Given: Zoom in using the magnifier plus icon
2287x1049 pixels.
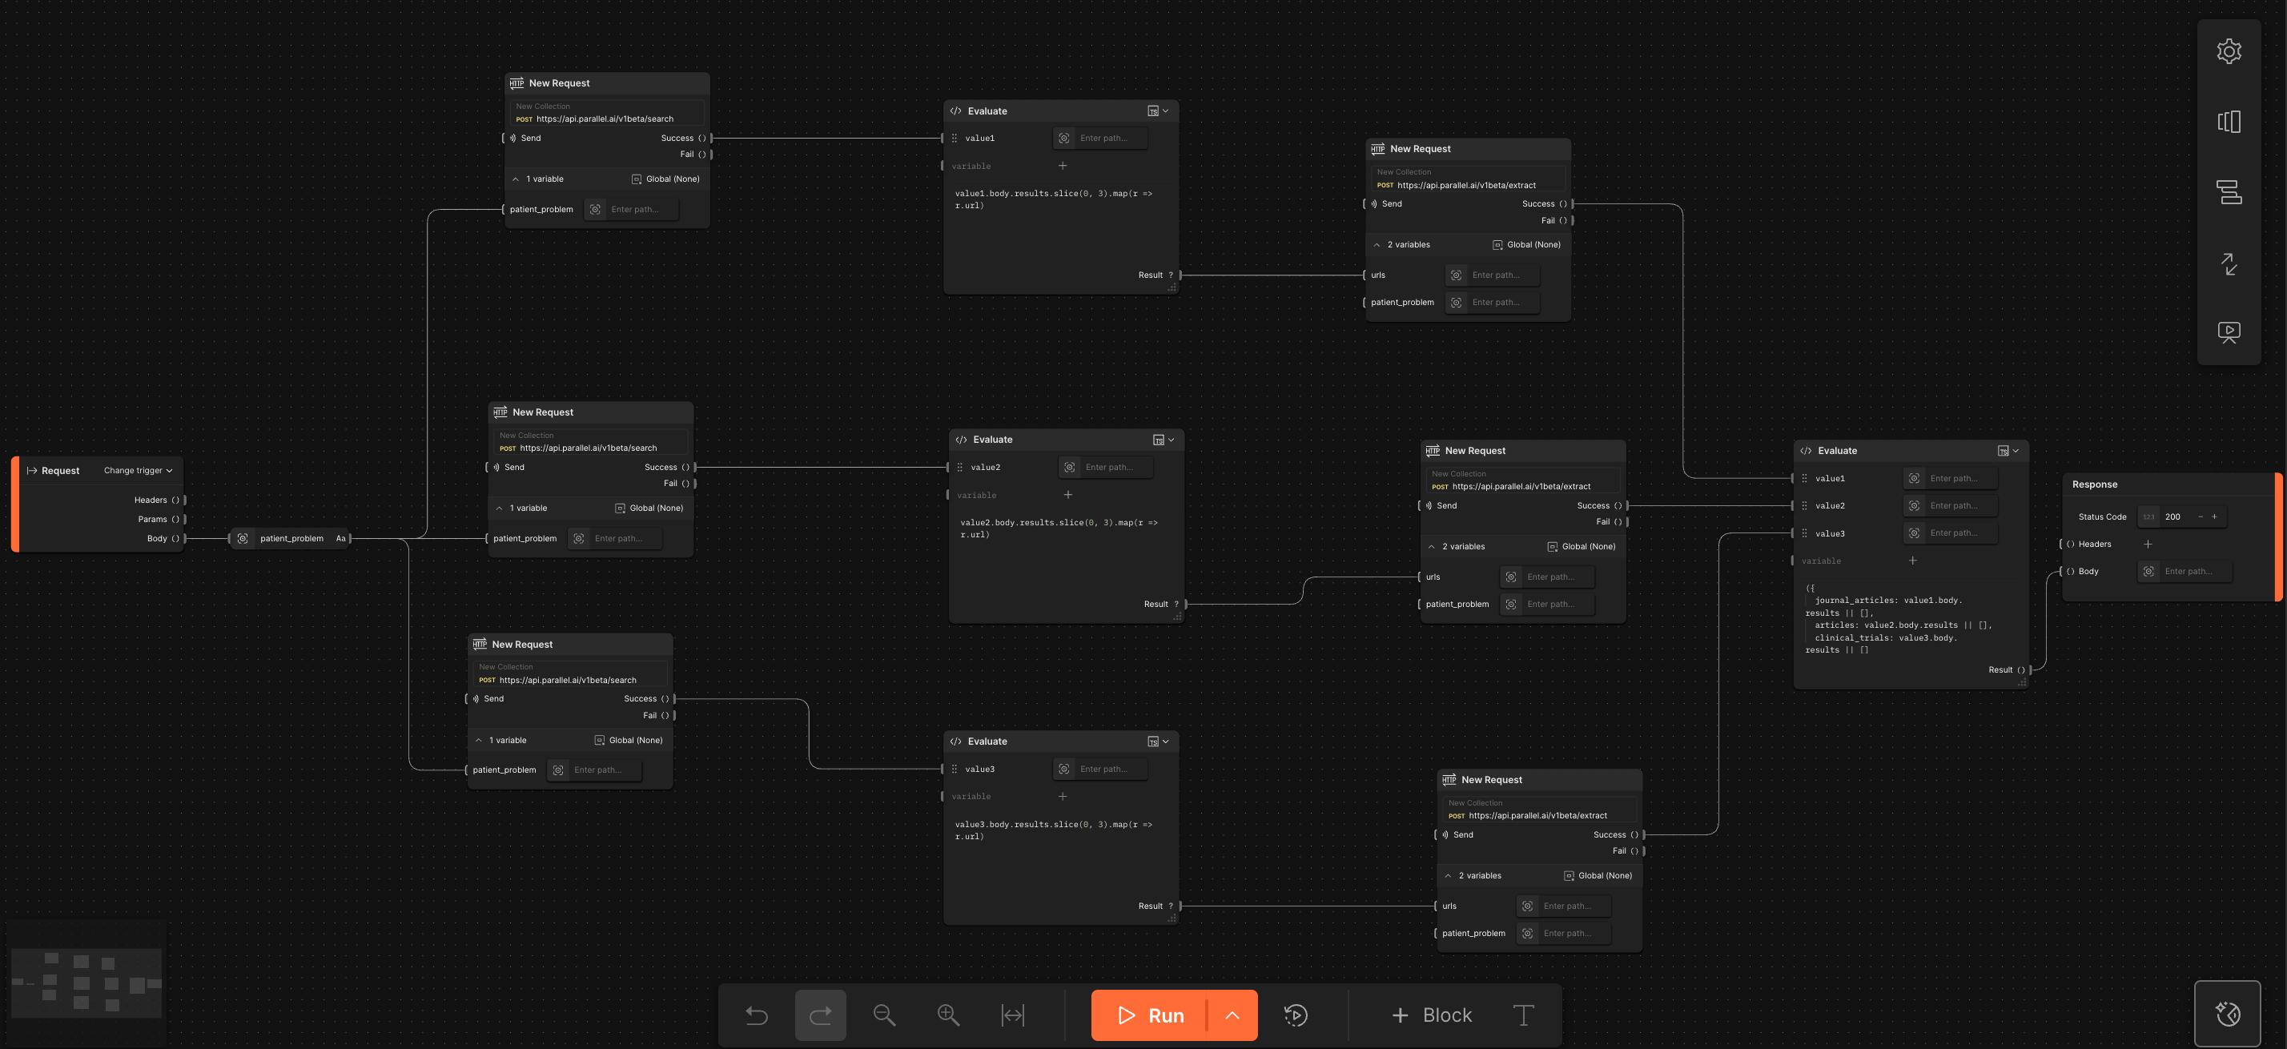Looking at the screenshot, I should pos(948,1015).
